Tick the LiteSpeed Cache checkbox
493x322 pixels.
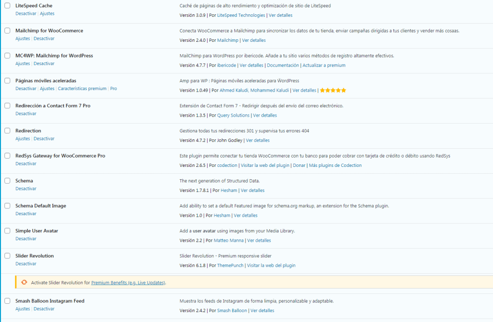[7, 5]
